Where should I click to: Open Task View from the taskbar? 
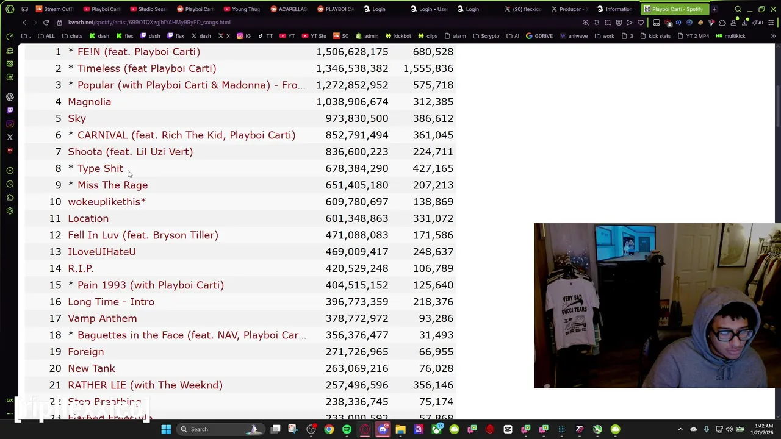pyautogui.click(x=276, y=429)
